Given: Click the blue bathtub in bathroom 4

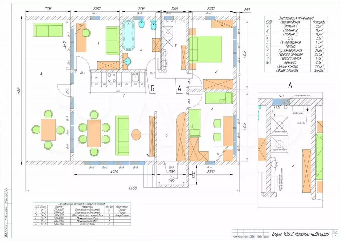Looking at the screenshot, I should coord(129,35).
